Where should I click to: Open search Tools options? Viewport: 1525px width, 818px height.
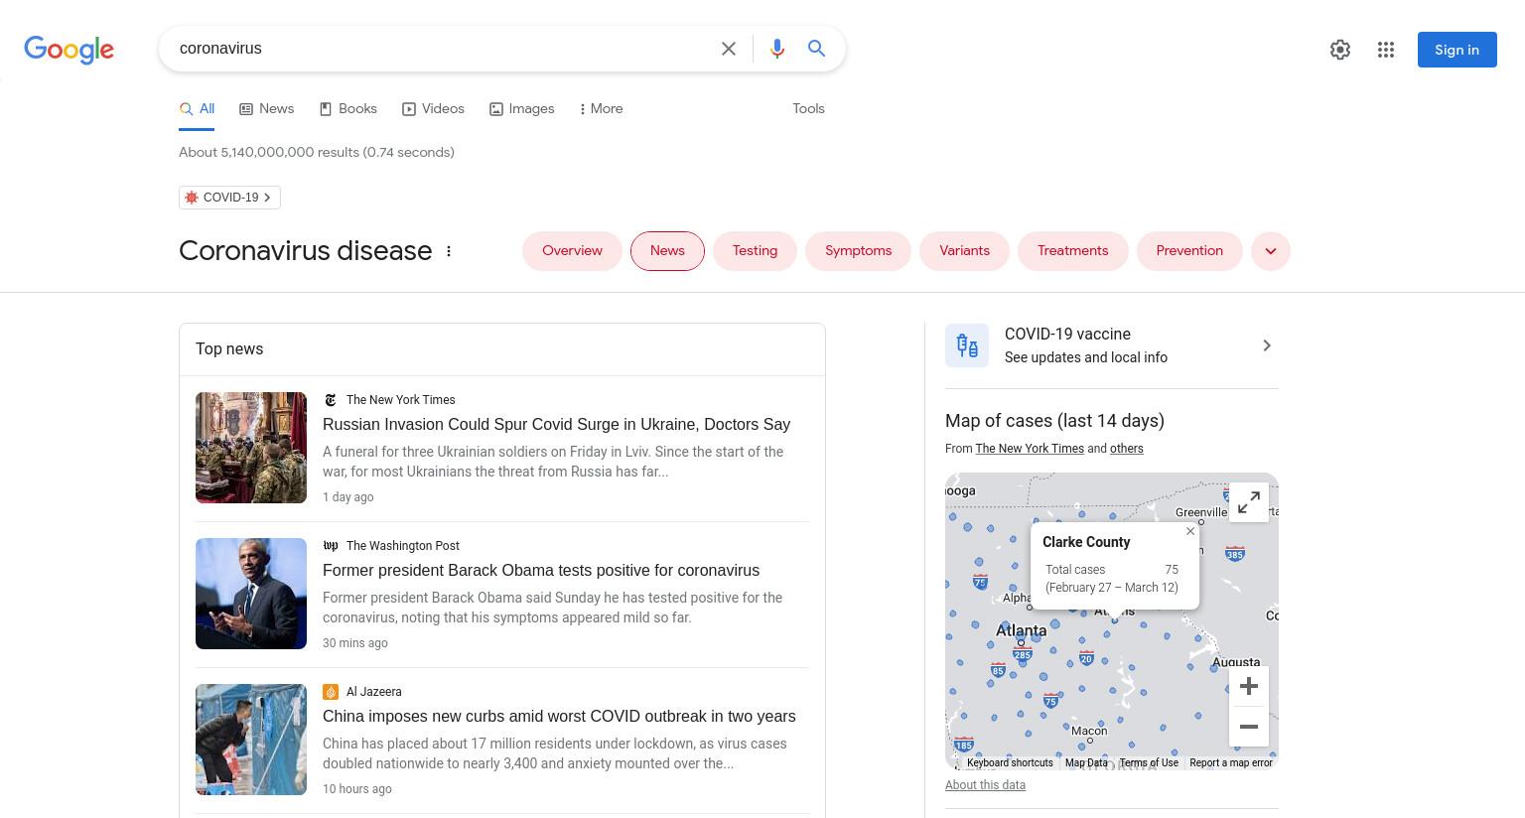tap(808, 109)
